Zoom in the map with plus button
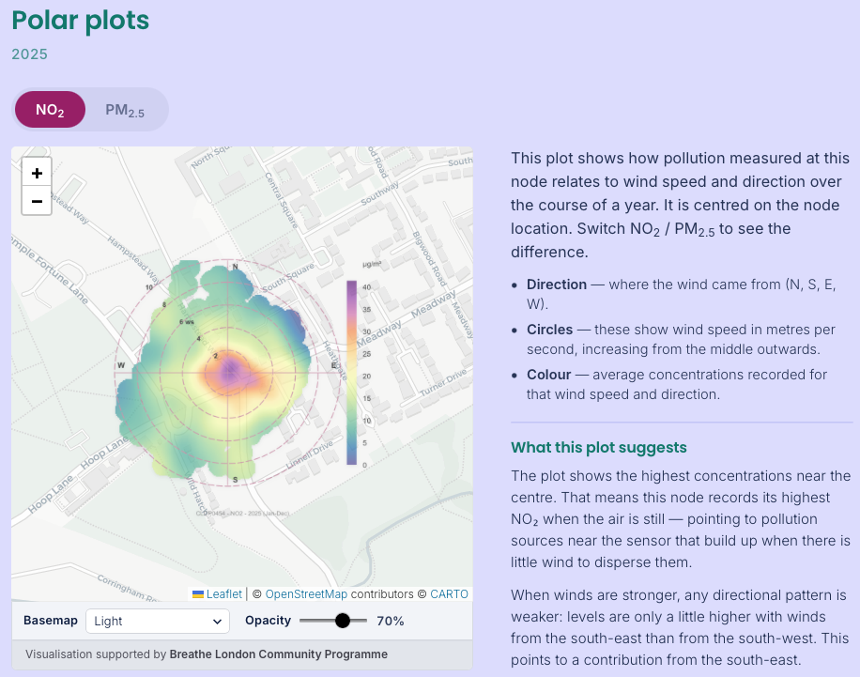Screen dimensions: 860x677 [x=37, y=173]
